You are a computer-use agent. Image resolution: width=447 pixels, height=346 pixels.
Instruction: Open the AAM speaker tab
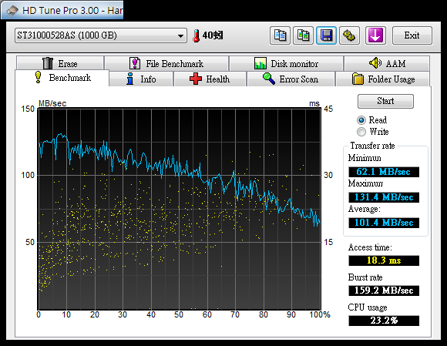[387, 63]
